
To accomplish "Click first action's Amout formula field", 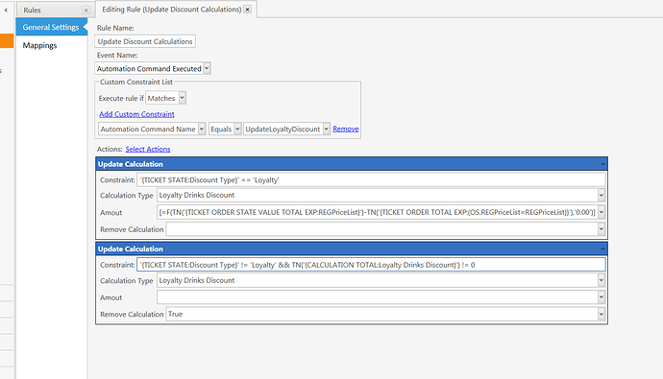I will click(377, 212).
